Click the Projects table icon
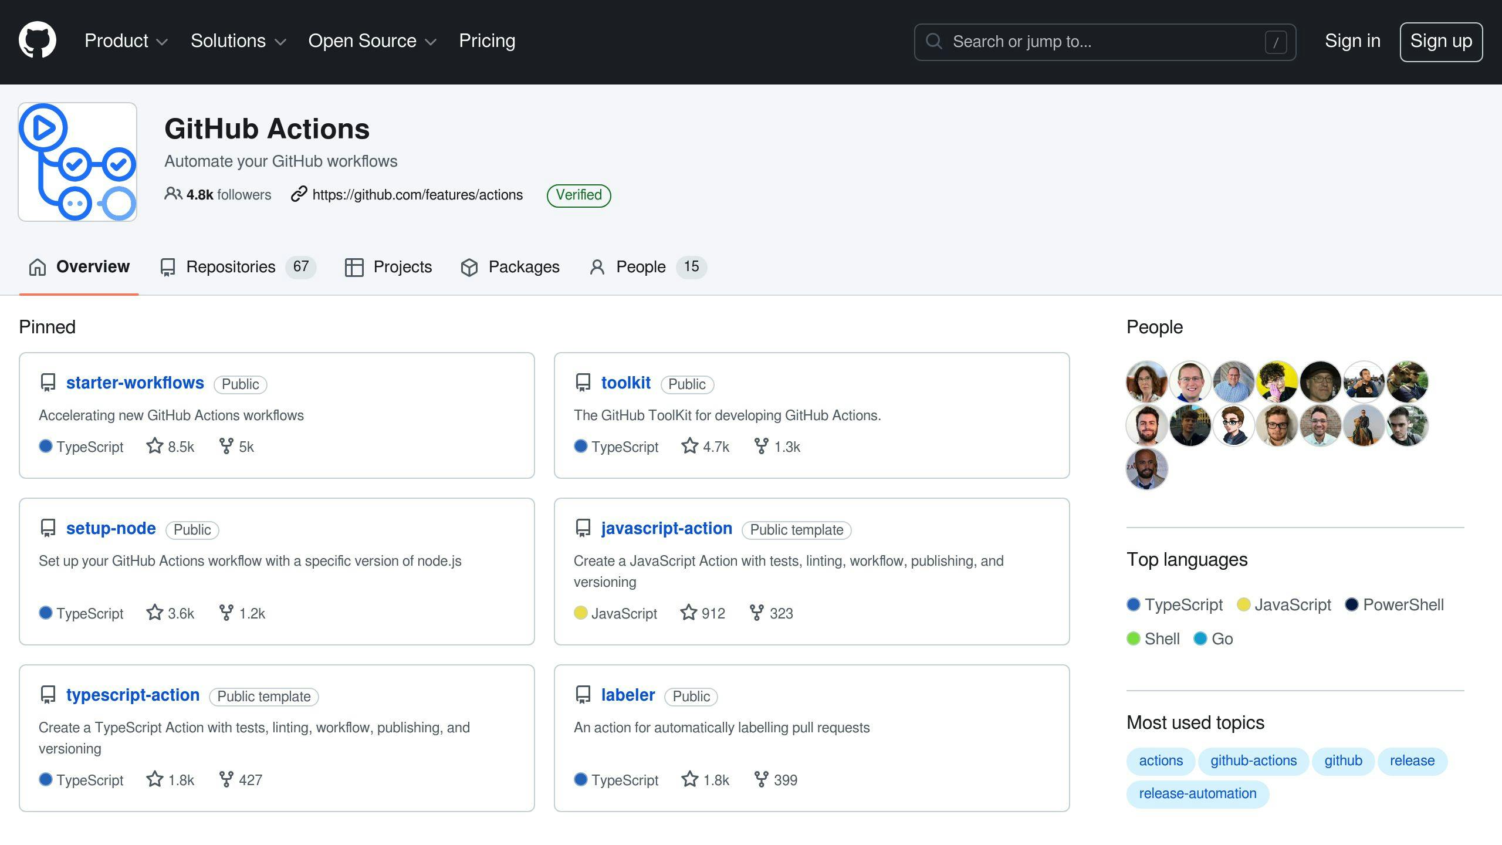 (354, 267)
